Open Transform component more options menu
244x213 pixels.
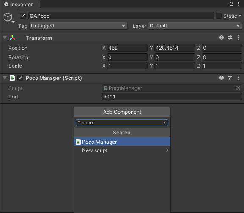tap(239, 38)
